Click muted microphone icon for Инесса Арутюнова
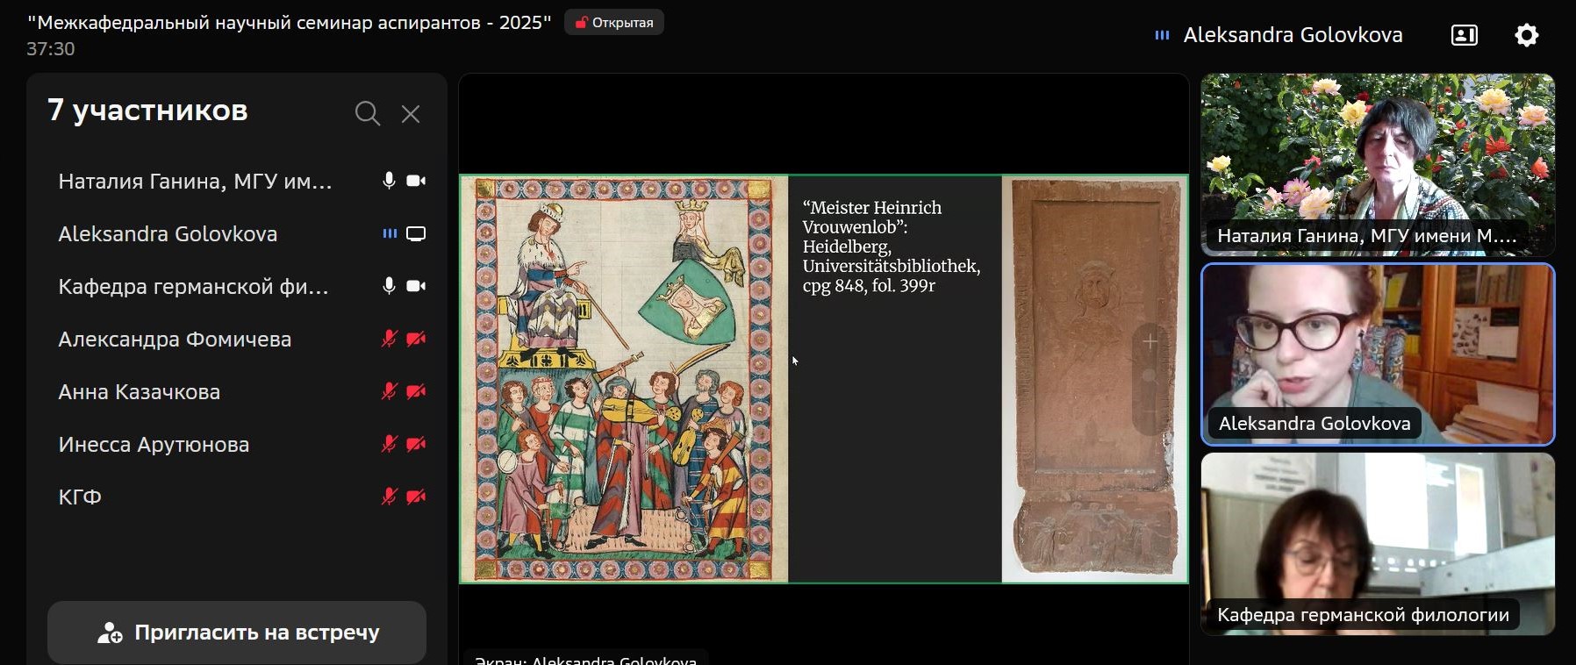The image size is (1576, 665). (x=390, y=444)
